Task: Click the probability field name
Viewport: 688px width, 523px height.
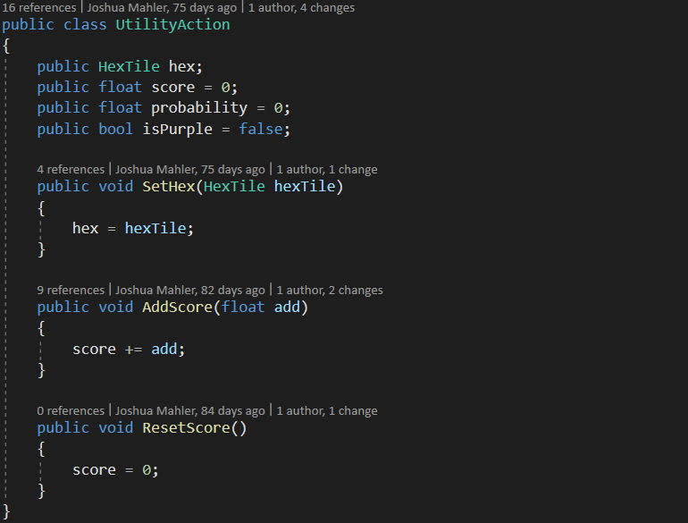Action: pos(198,107)
